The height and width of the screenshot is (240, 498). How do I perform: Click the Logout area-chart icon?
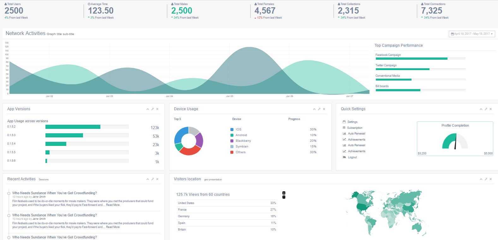(344, 157)
